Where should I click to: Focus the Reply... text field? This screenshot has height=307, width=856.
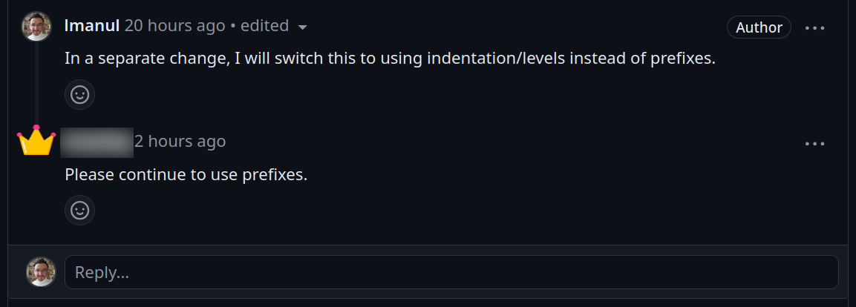[451, 272]
